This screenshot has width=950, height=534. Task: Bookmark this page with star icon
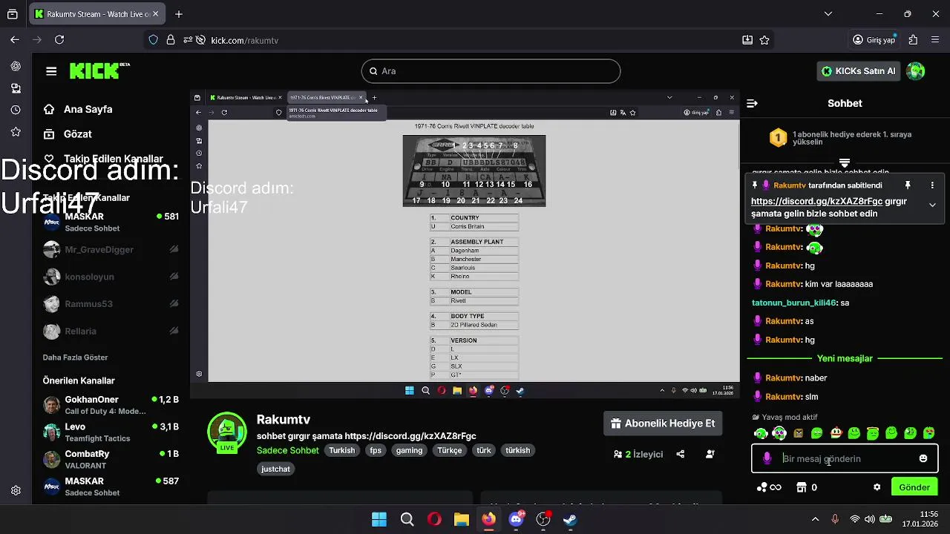point(764,40)
